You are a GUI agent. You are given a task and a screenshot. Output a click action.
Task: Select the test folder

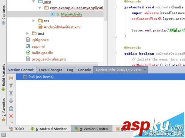point(41,34)
